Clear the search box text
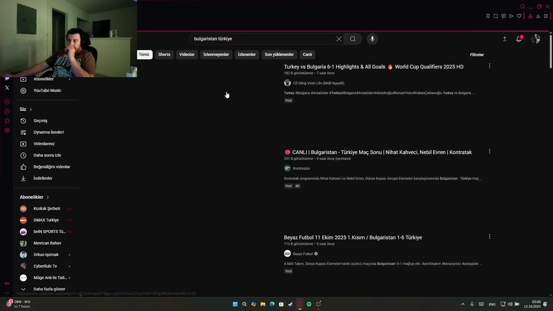The image size is (553, 311). pos(339,39)
